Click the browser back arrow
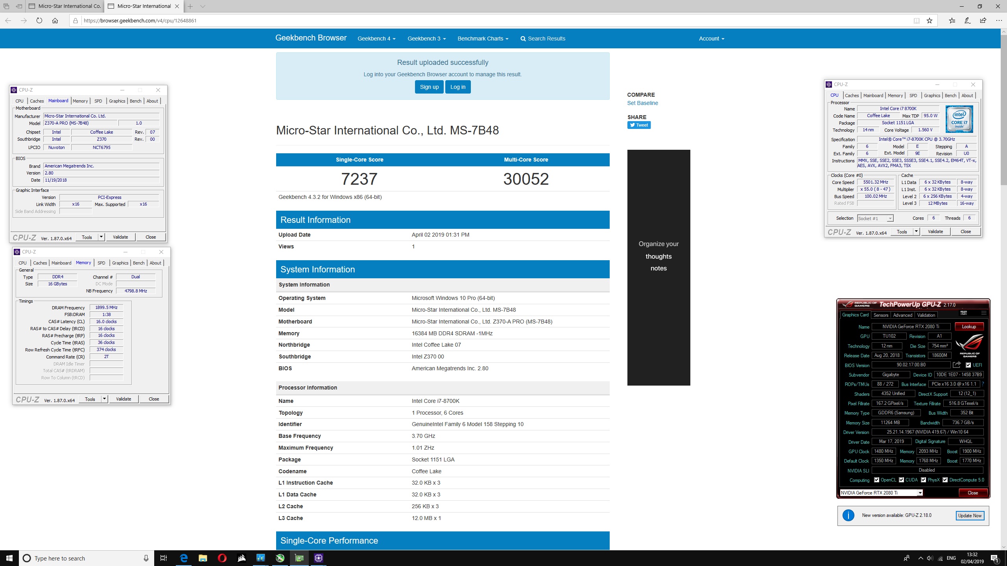The height and width of the screenshot is (566, 1007). point(8,20)
